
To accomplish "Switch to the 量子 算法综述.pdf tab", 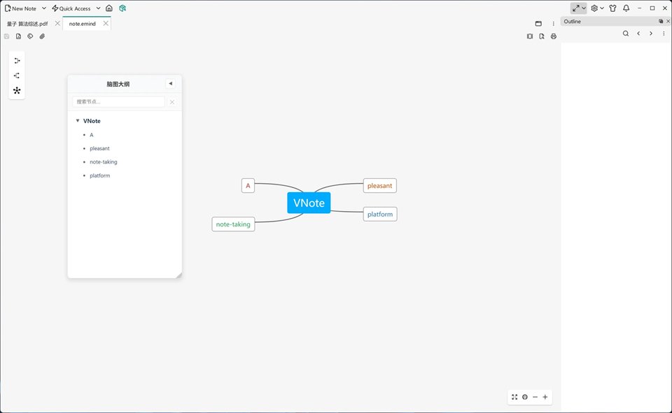I will tap(27, 24).
